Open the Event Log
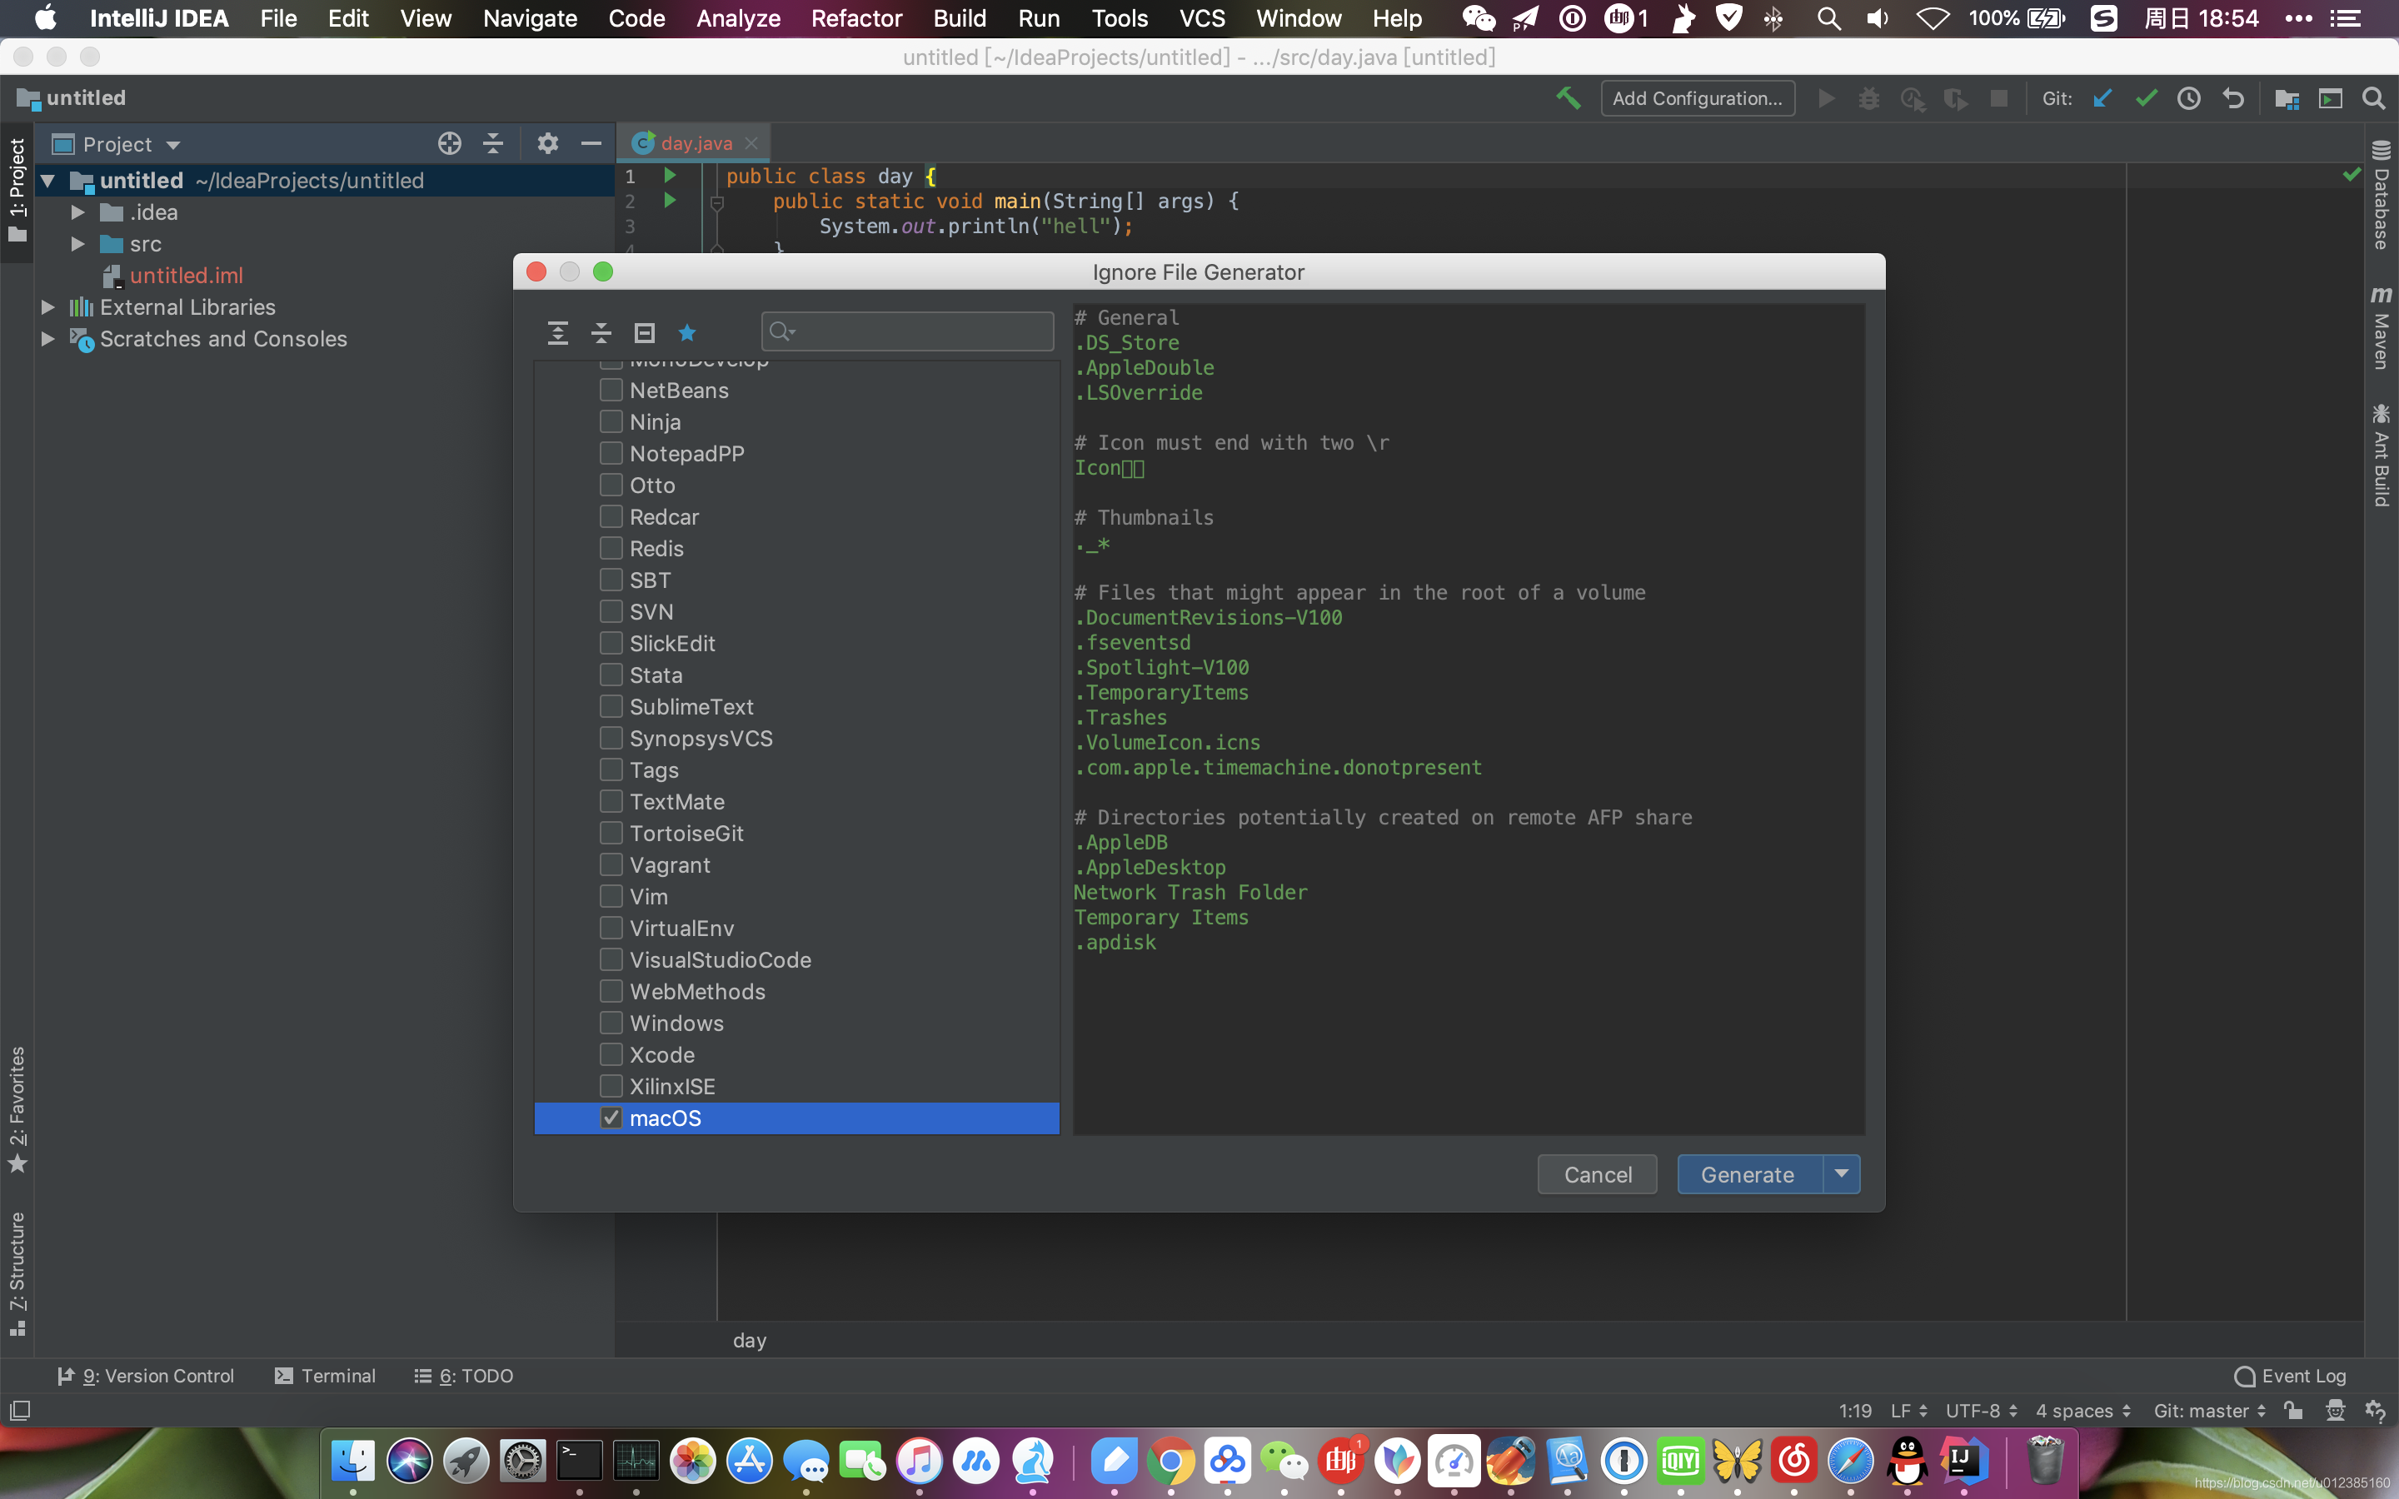Screen dimensions: 2399x1499 (2290, 1376)
